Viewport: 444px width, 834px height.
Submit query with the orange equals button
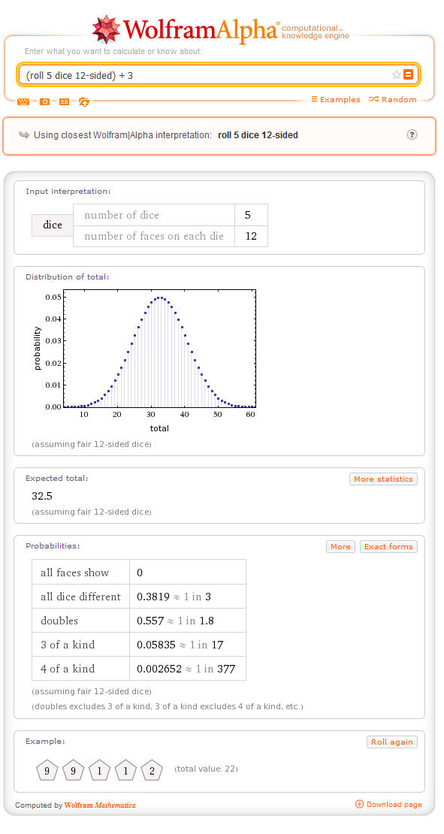[408, 74]
